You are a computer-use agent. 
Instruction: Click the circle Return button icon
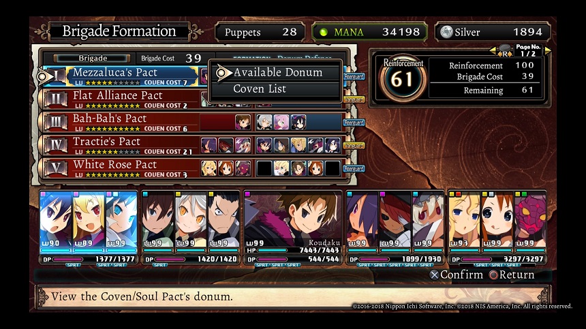click(x=493, y=275)
